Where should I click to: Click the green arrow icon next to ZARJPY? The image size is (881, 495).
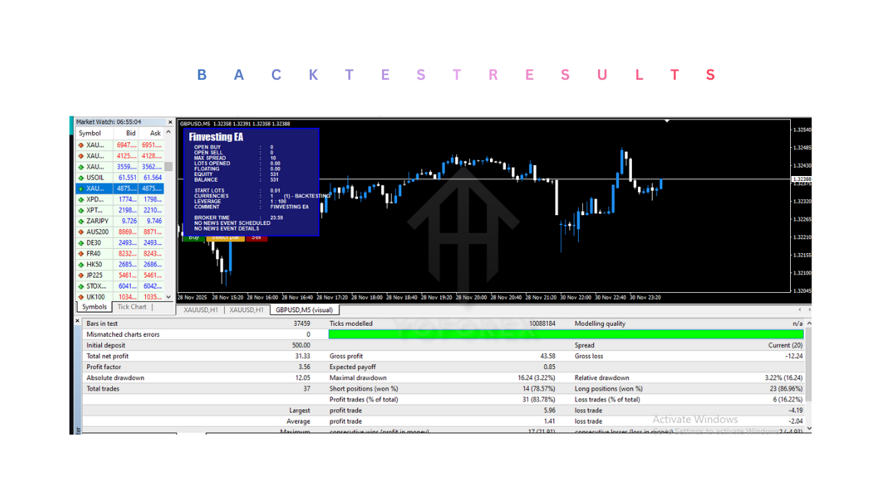(81, 221)
